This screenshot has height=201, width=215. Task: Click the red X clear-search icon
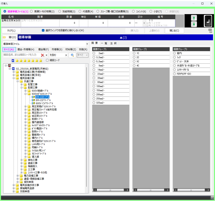(x=42, y=55)
